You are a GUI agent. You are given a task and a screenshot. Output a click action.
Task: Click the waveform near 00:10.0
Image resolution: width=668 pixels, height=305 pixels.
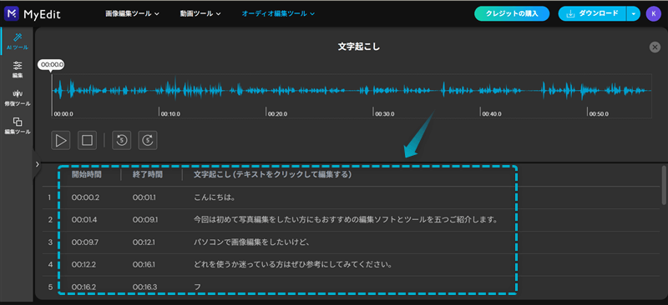click(x=159, y=90)
